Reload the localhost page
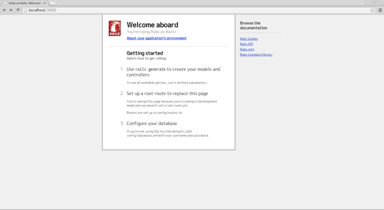The image size is (384, 210). tap(18, 10)
